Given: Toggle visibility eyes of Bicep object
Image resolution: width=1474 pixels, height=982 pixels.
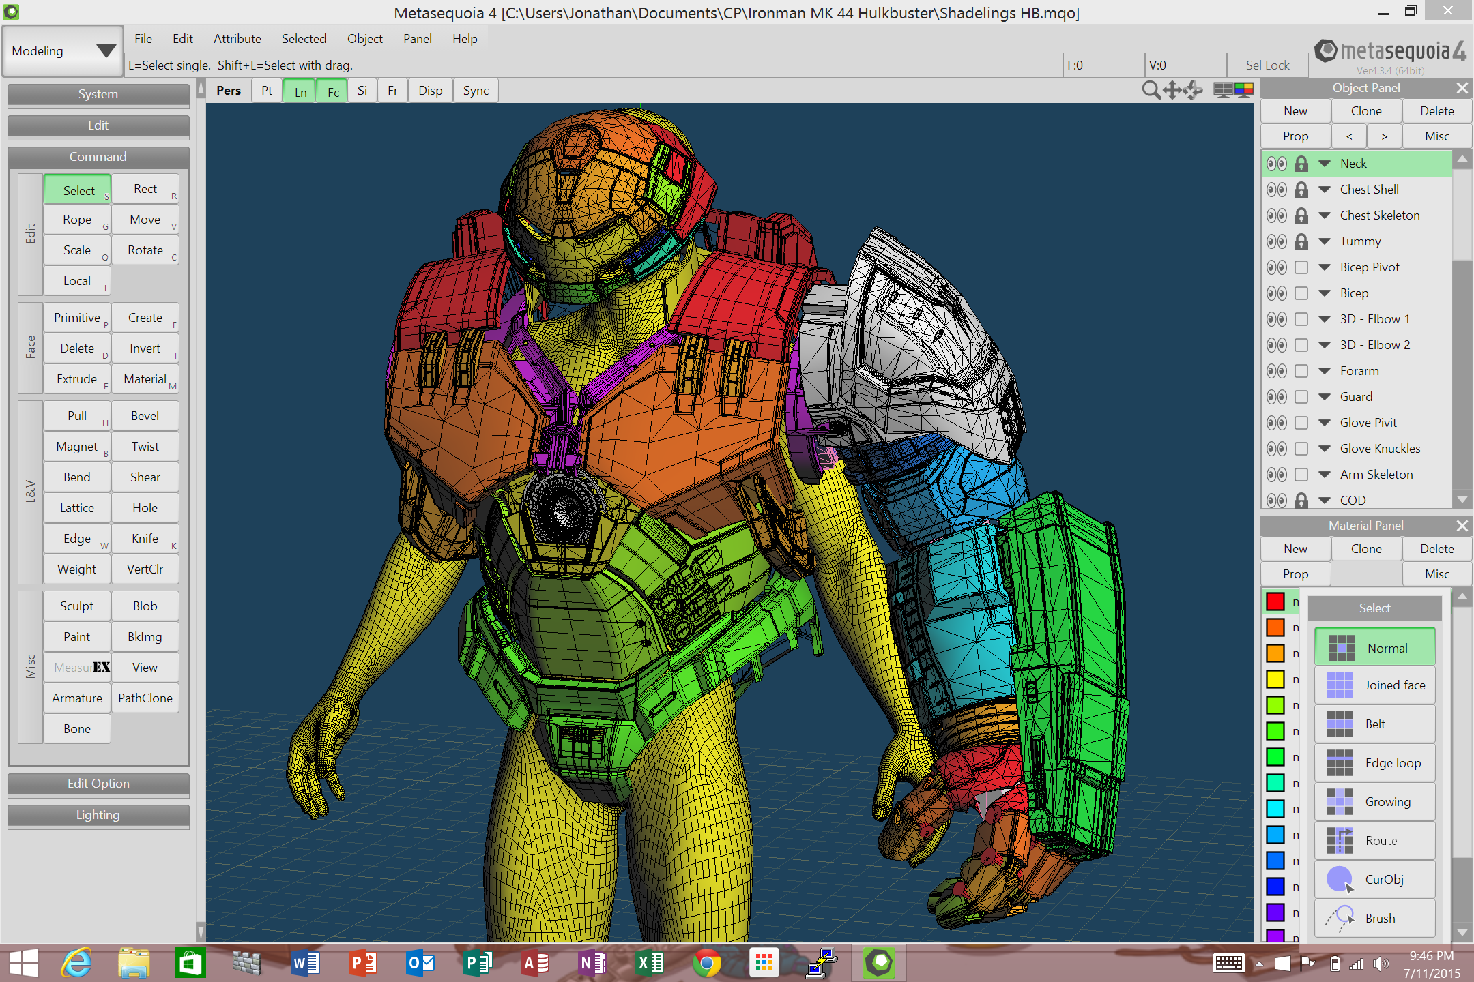Looking at the screenshot, I should [1276, 293].
